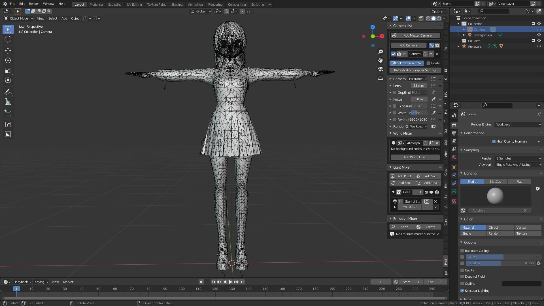544x306 pixels.
Task: Select the Transform tool
Action: pyautogui.click(x=8, y=80)
